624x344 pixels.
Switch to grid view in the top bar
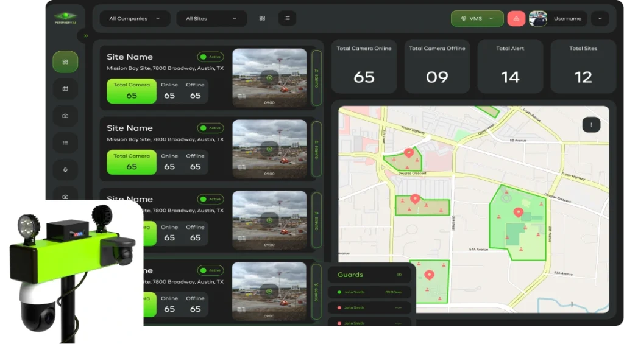tap(262, 18)
